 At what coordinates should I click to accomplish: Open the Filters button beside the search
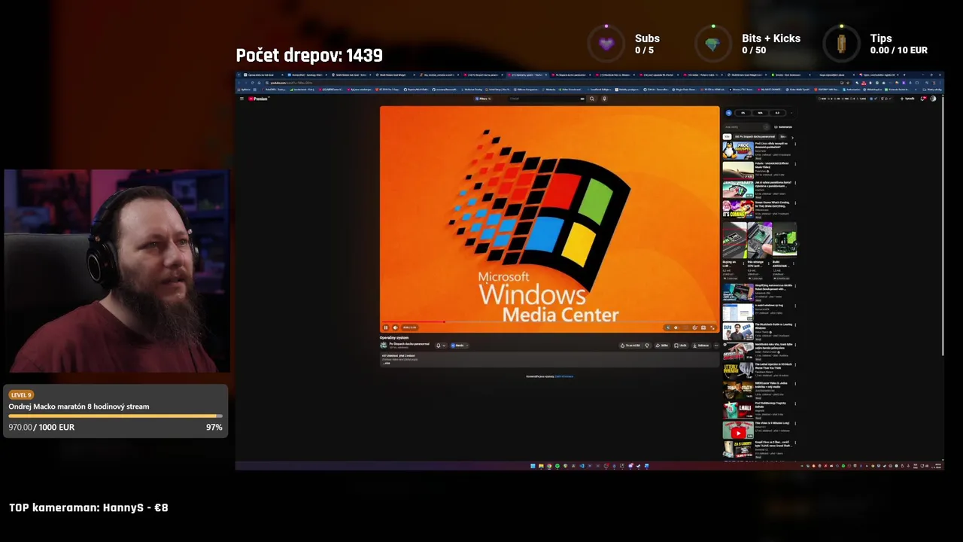tap(482, 99)
